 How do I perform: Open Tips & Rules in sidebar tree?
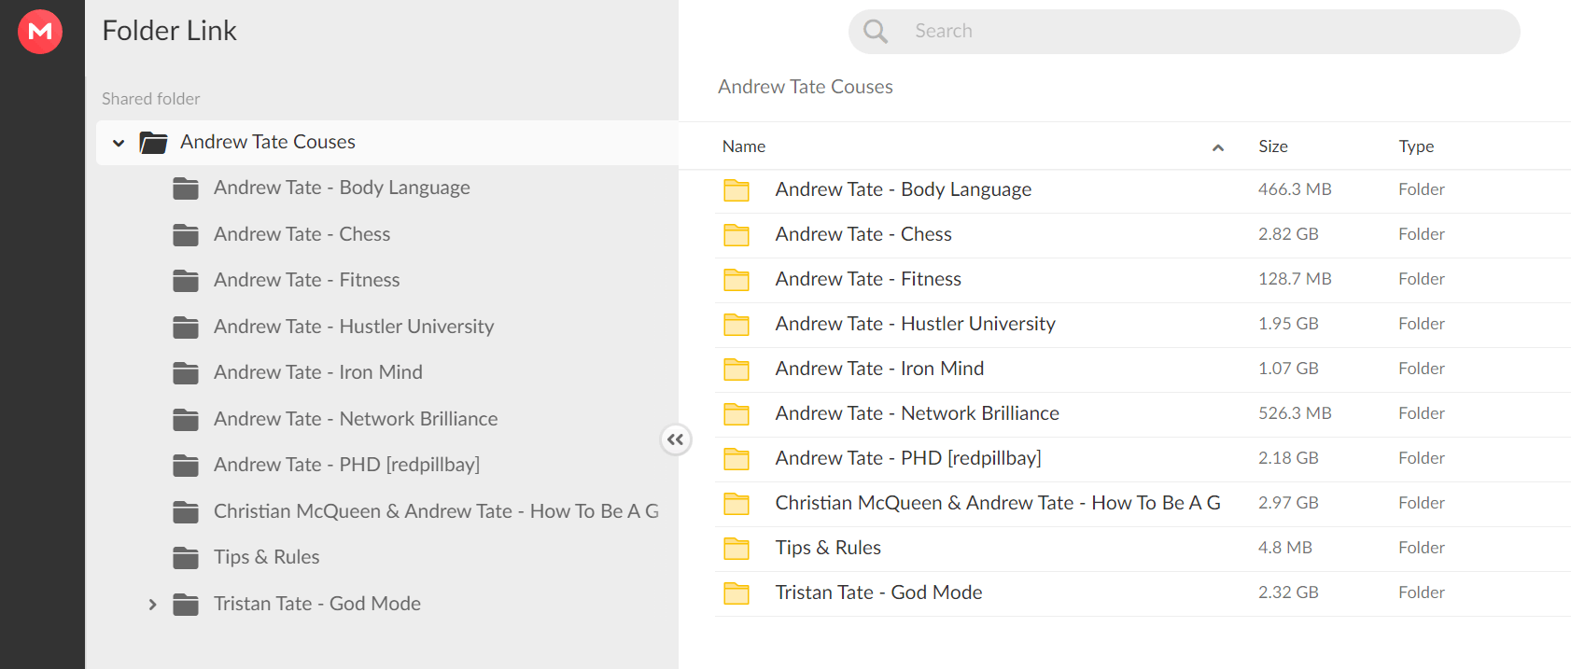[x=266, y=557]
